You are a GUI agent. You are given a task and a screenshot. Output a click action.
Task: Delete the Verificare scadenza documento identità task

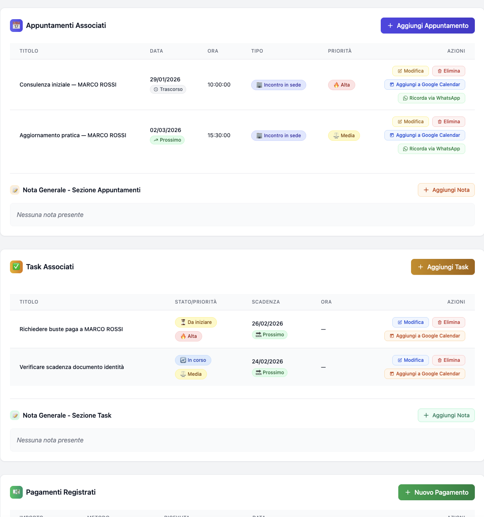click(x=449, y=360)
